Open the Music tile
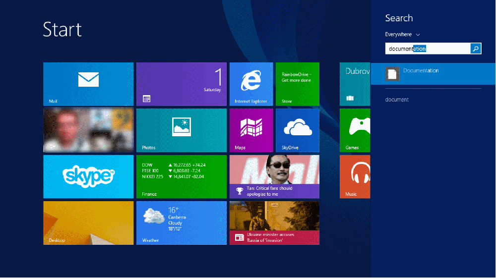 click(x=355, y=176)
